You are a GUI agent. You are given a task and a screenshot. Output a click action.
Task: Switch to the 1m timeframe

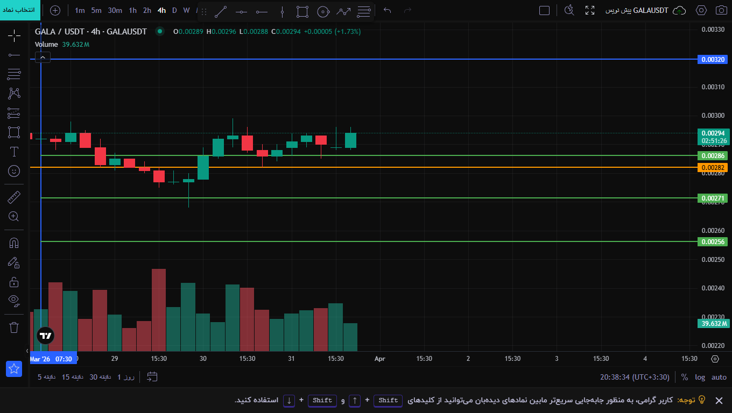(x=80, y=10)
